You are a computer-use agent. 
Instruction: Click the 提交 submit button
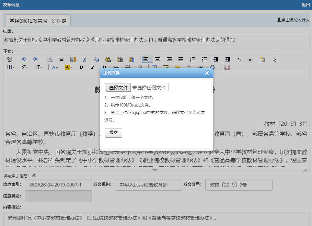coord(113,133)
